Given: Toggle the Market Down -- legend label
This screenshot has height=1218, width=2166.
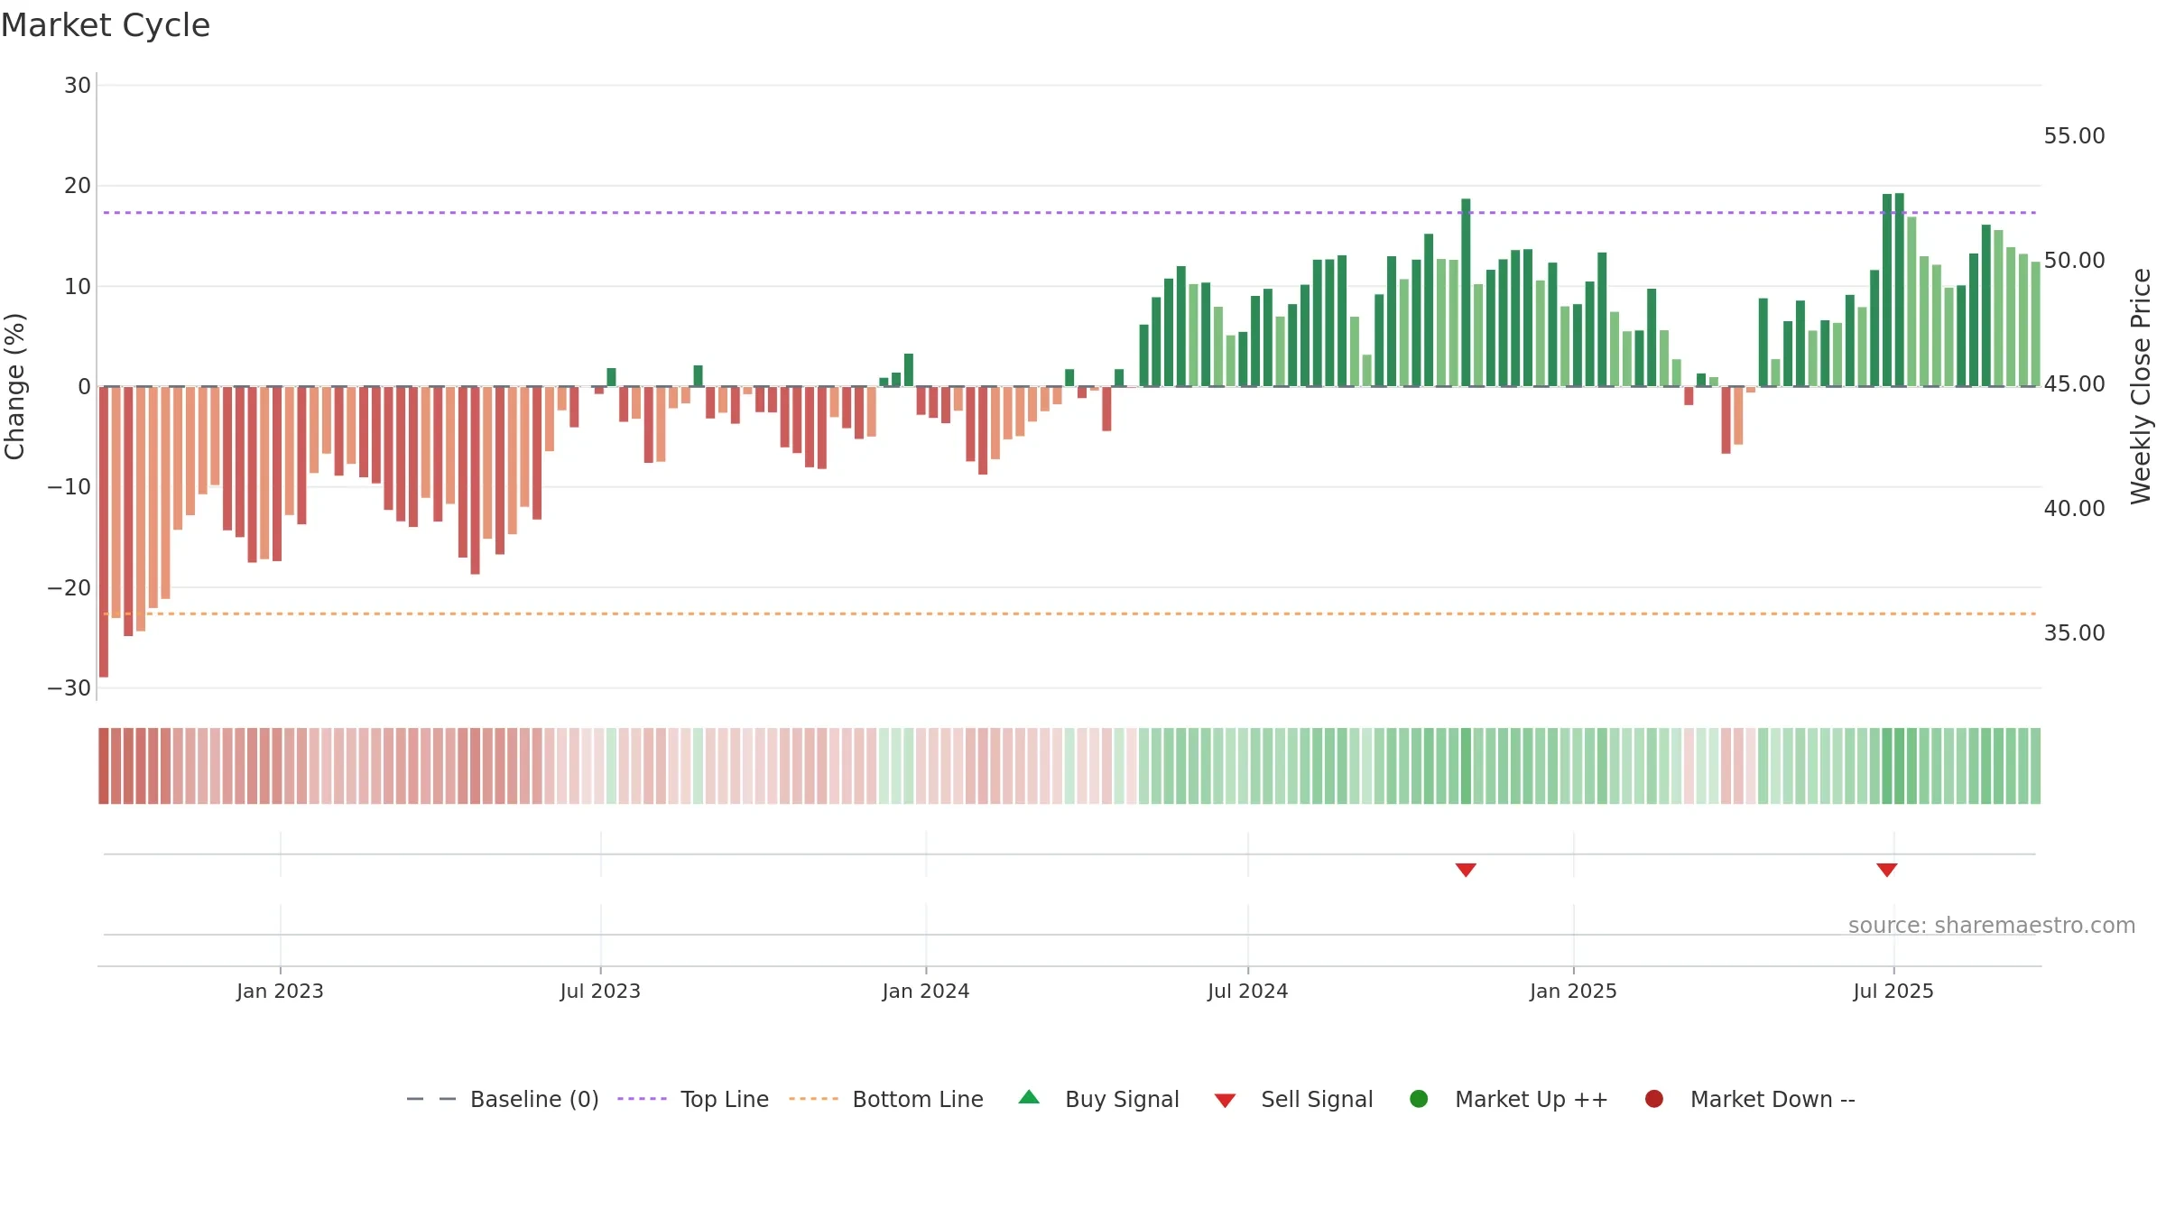Looking at the screenshot, I should point(1773,1100).
